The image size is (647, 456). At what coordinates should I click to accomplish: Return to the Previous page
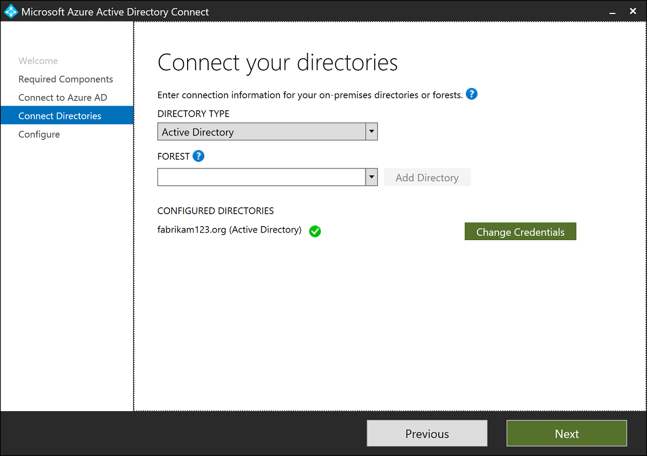coord(427,433)
